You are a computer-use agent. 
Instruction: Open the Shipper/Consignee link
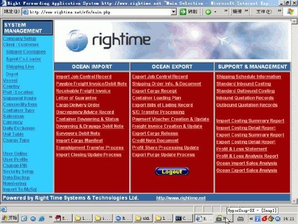click(x=26, y=52)
